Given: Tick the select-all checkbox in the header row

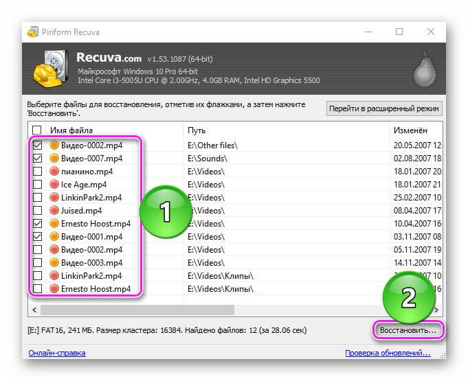Looking at the screenshot, I should 36,130.
